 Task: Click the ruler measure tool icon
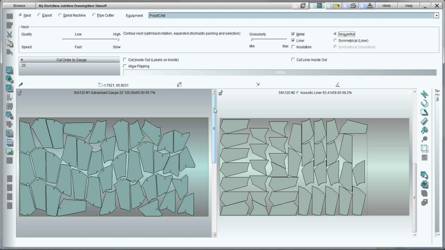click(425, 121)
